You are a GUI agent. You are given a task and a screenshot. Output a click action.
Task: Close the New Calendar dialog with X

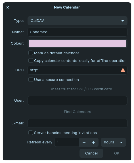(x=8, y=7)
